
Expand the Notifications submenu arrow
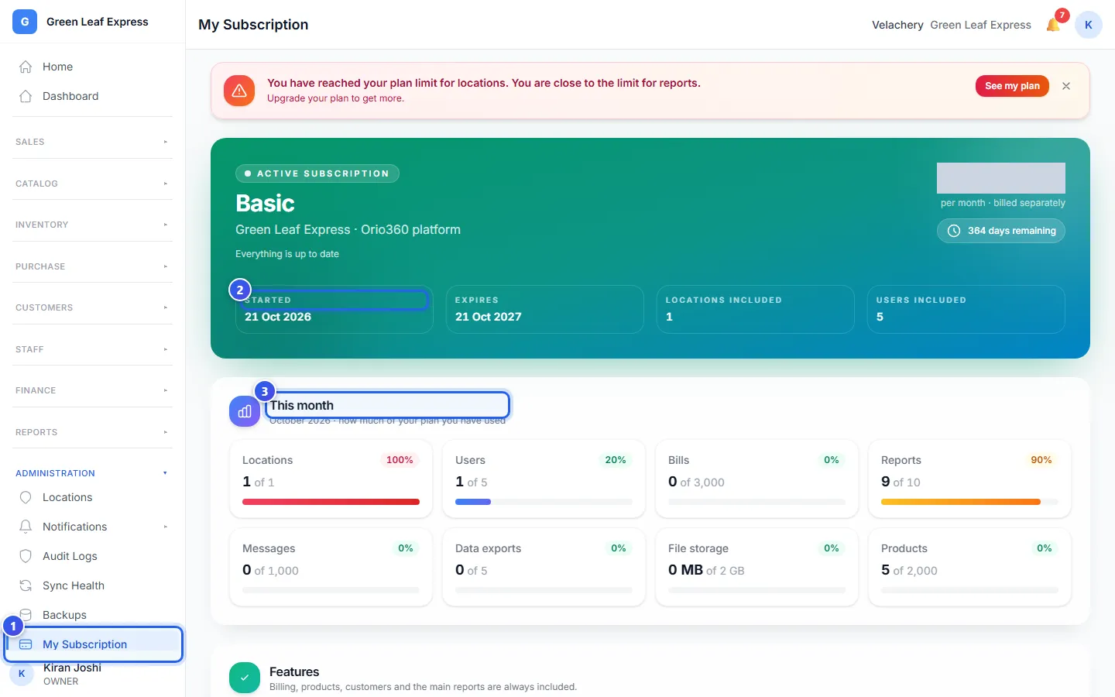tap(165, 527)
